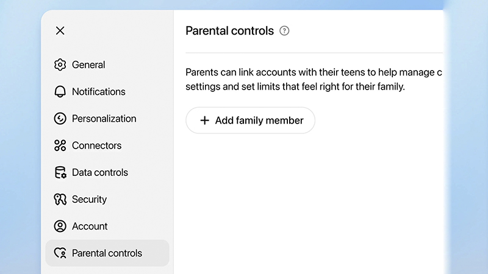Click the plus icon in Add family member
This screenshot has height=274, width=488.
pyautogui.click(x=204, y=121)
